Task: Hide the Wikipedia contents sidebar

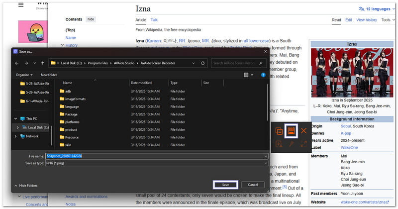Action: coord(91,19)
